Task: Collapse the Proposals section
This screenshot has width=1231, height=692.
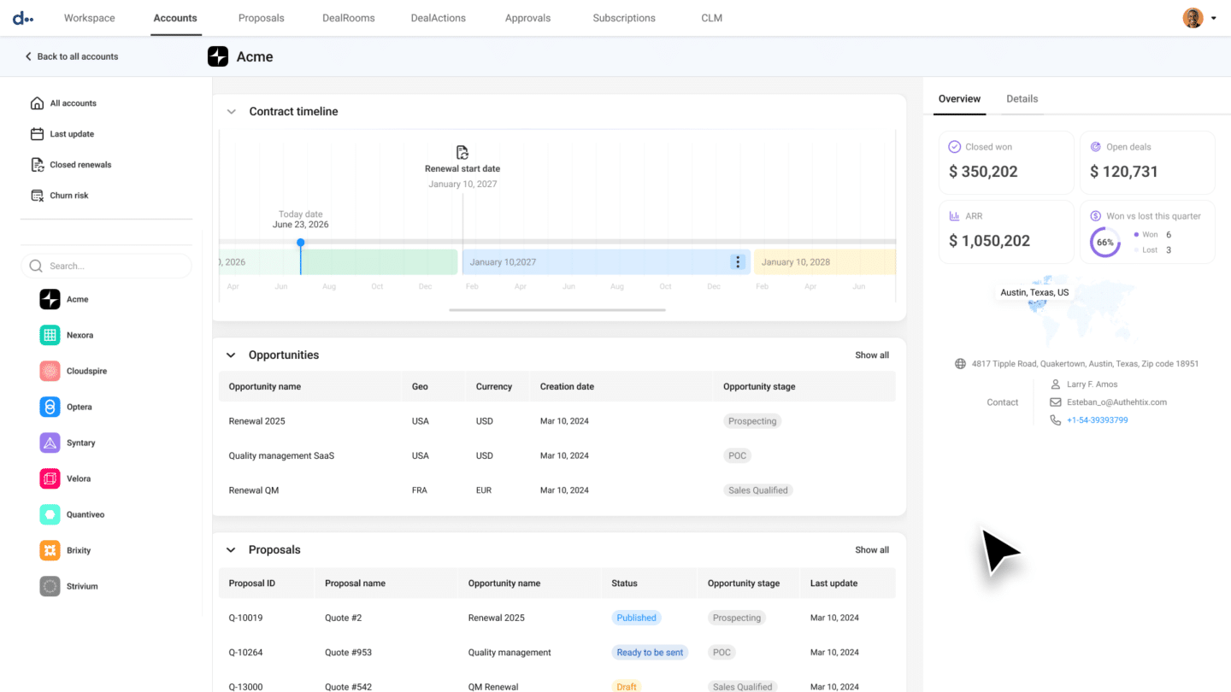Action: (231, 549)
